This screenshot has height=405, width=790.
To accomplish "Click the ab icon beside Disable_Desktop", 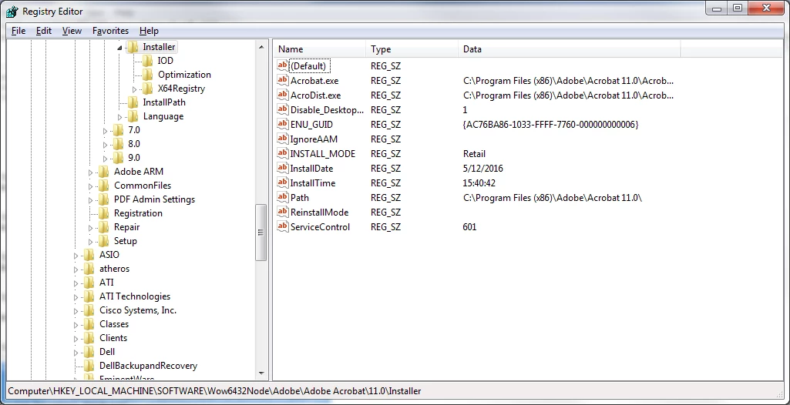I will pos(283,109).
